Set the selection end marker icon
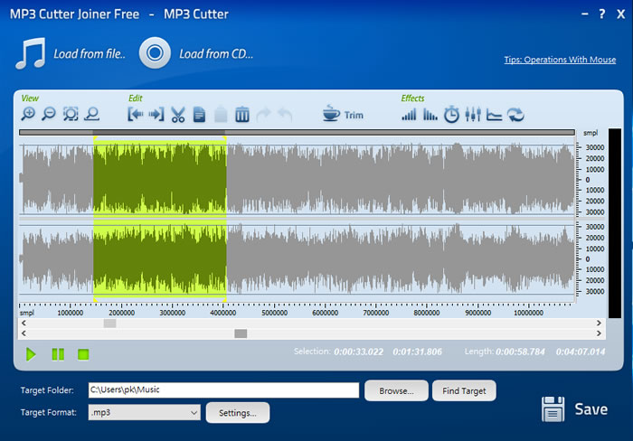Image resolution: width=633 pixels, height=441 pixels. [x=156, y=115]
